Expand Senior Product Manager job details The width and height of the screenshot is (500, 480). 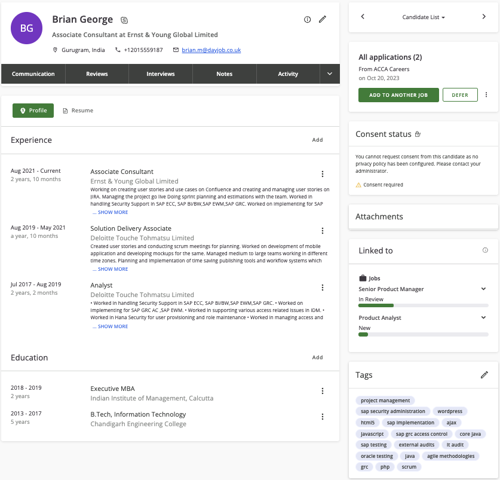[483, 289]
